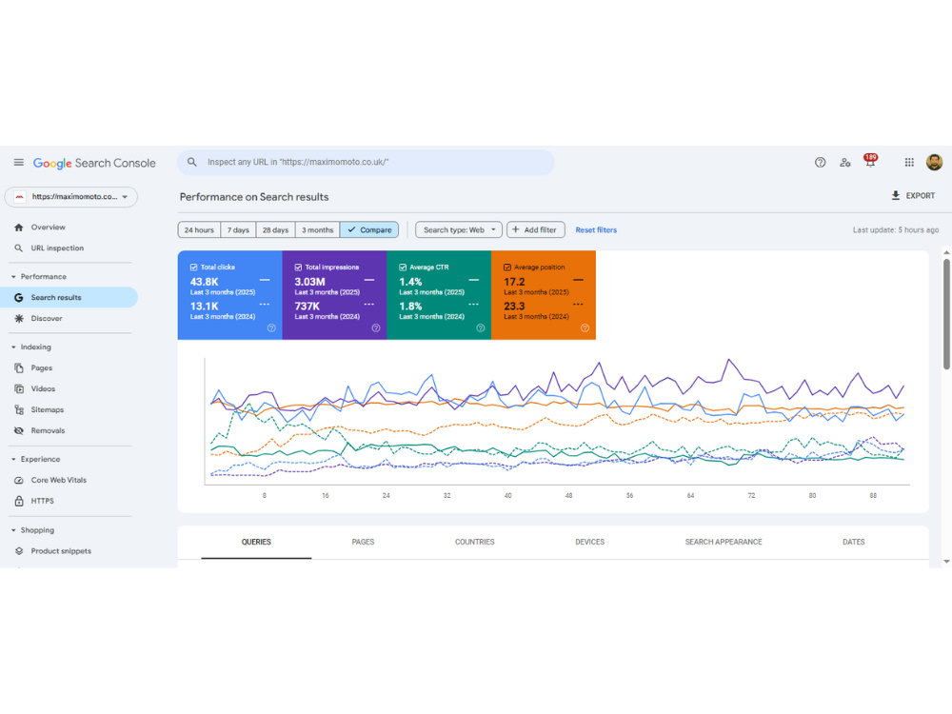
Task: Open the hamburger main menu icon
Action: tap(19, 163)
